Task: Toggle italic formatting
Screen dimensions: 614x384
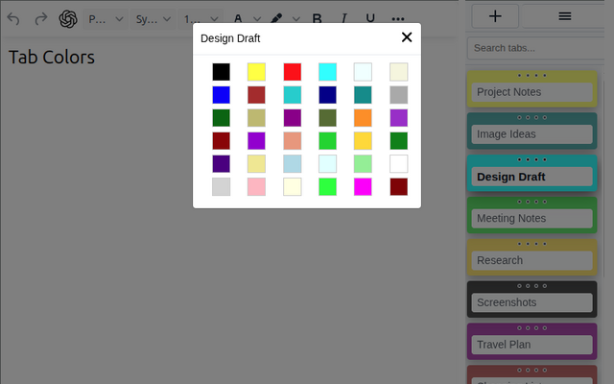Action: coord(343,19)
